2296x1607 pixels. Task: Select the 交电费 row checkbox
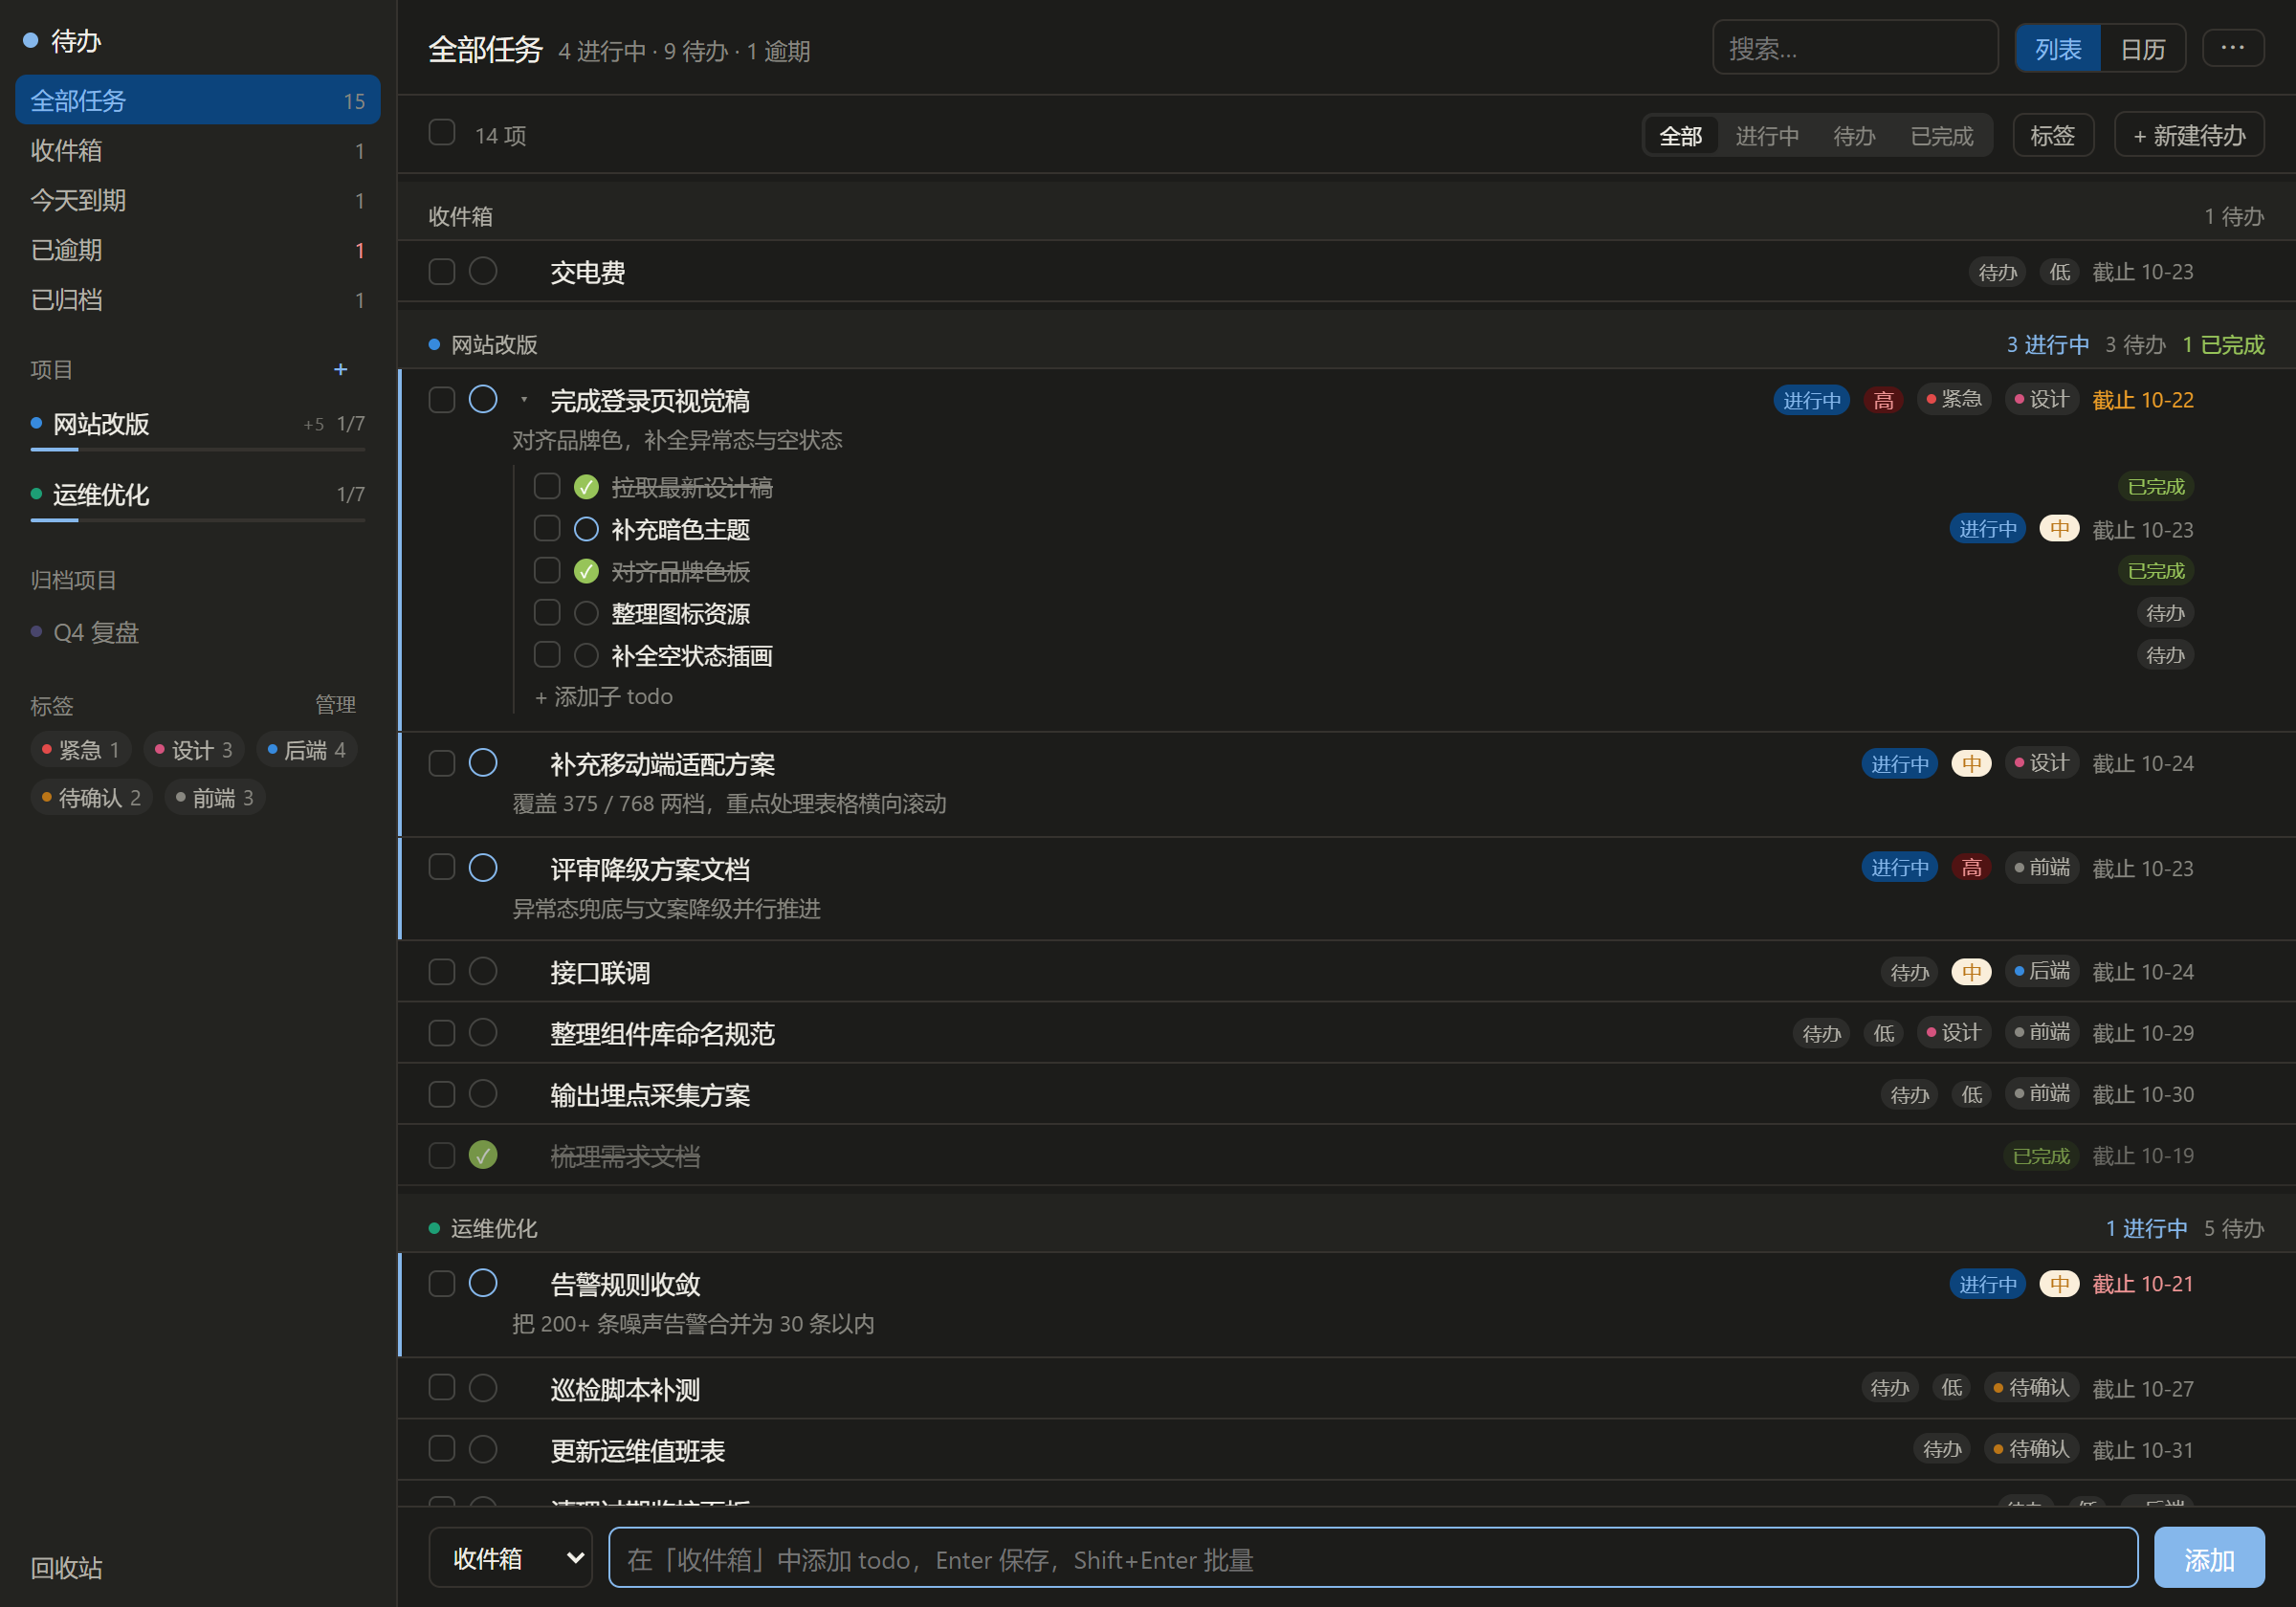point(442,271)
